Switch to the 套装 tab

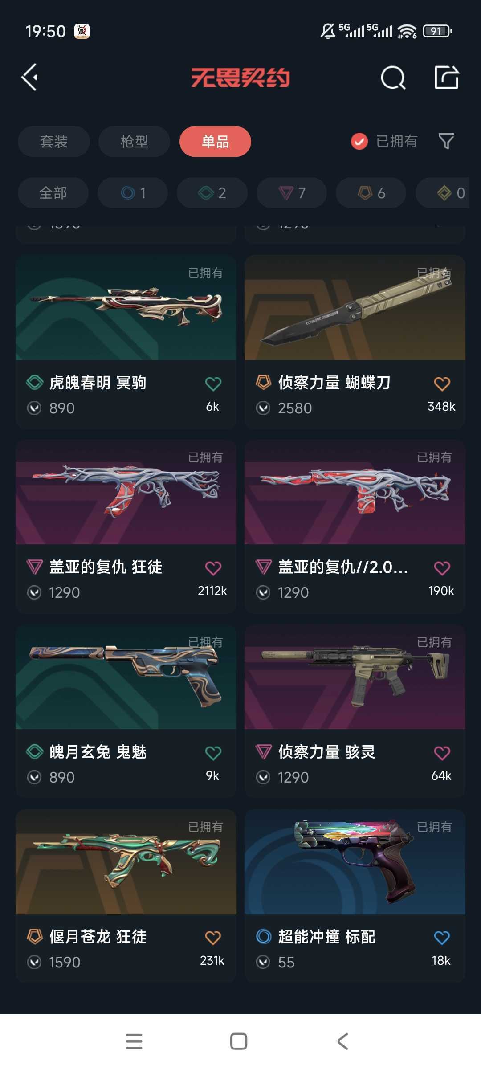pyautogui.click(x=54, y=142)
